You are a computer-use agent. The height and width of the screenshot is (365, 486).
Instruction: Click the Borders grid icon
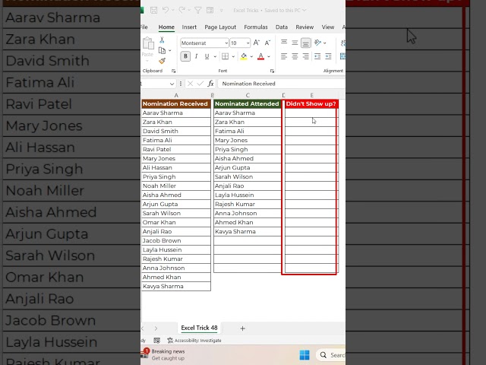(226, 56)
